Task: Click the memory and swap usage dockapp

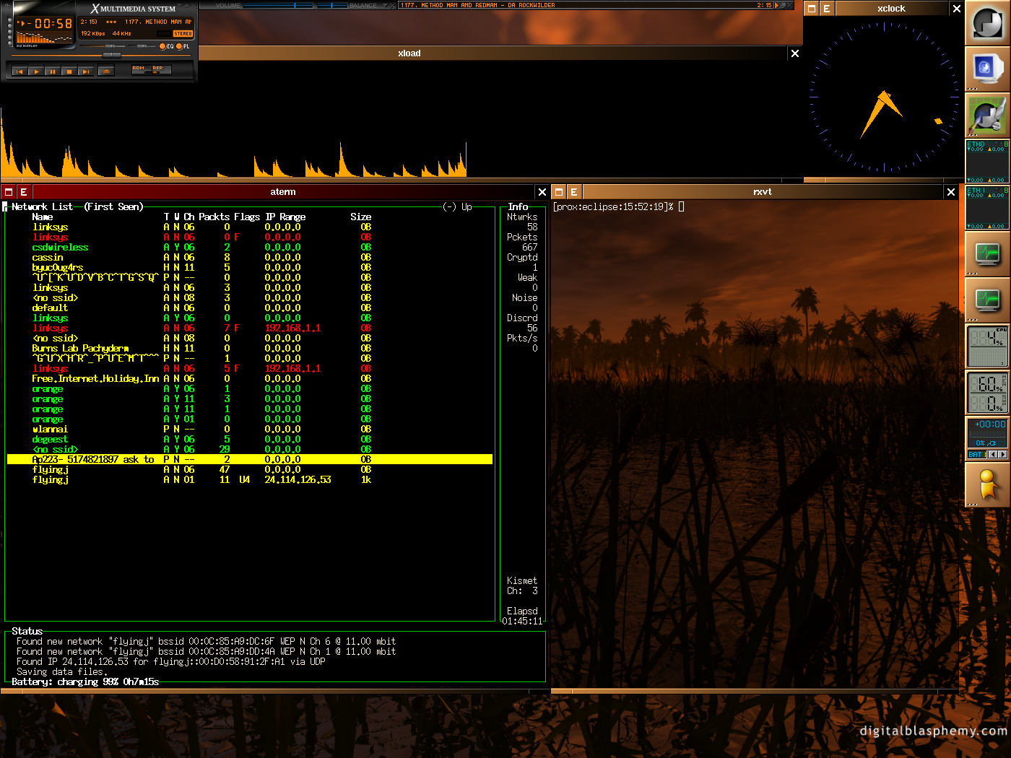Action: [x=988, y=393]
